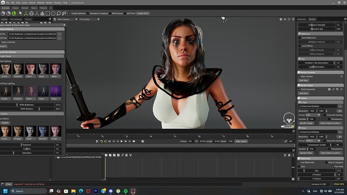Screen dimensions: 347x195
Task: Choose the circular selection tool
Action: pyautogui.click(x=53, y=13)
